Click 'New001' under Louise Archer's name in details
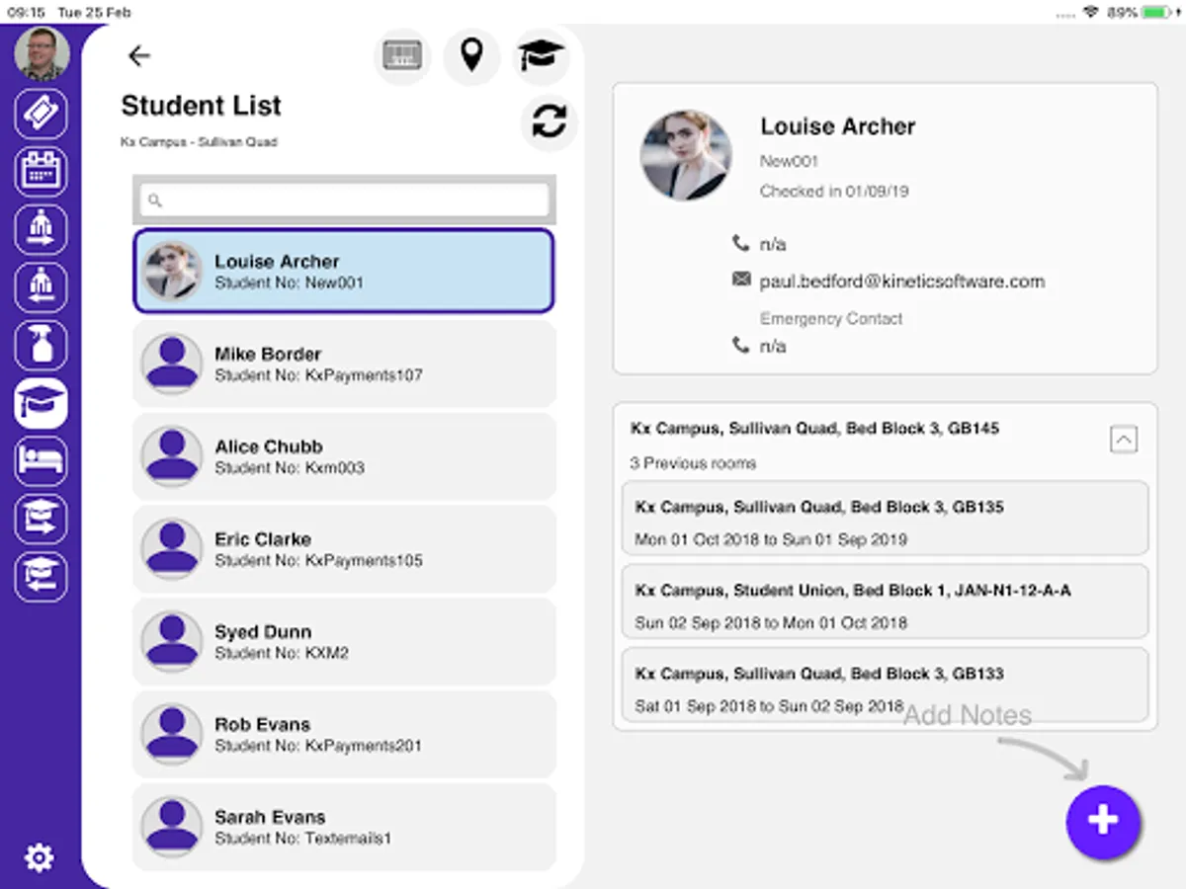 [789, 161]
